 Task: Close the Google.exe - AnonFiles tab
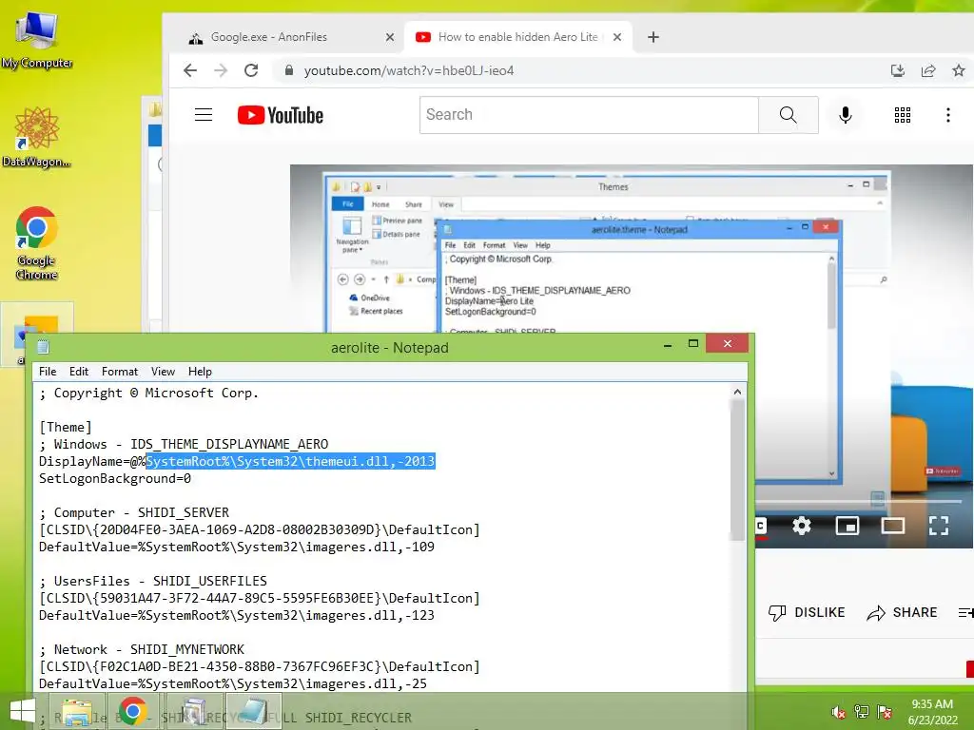point(389,37)
